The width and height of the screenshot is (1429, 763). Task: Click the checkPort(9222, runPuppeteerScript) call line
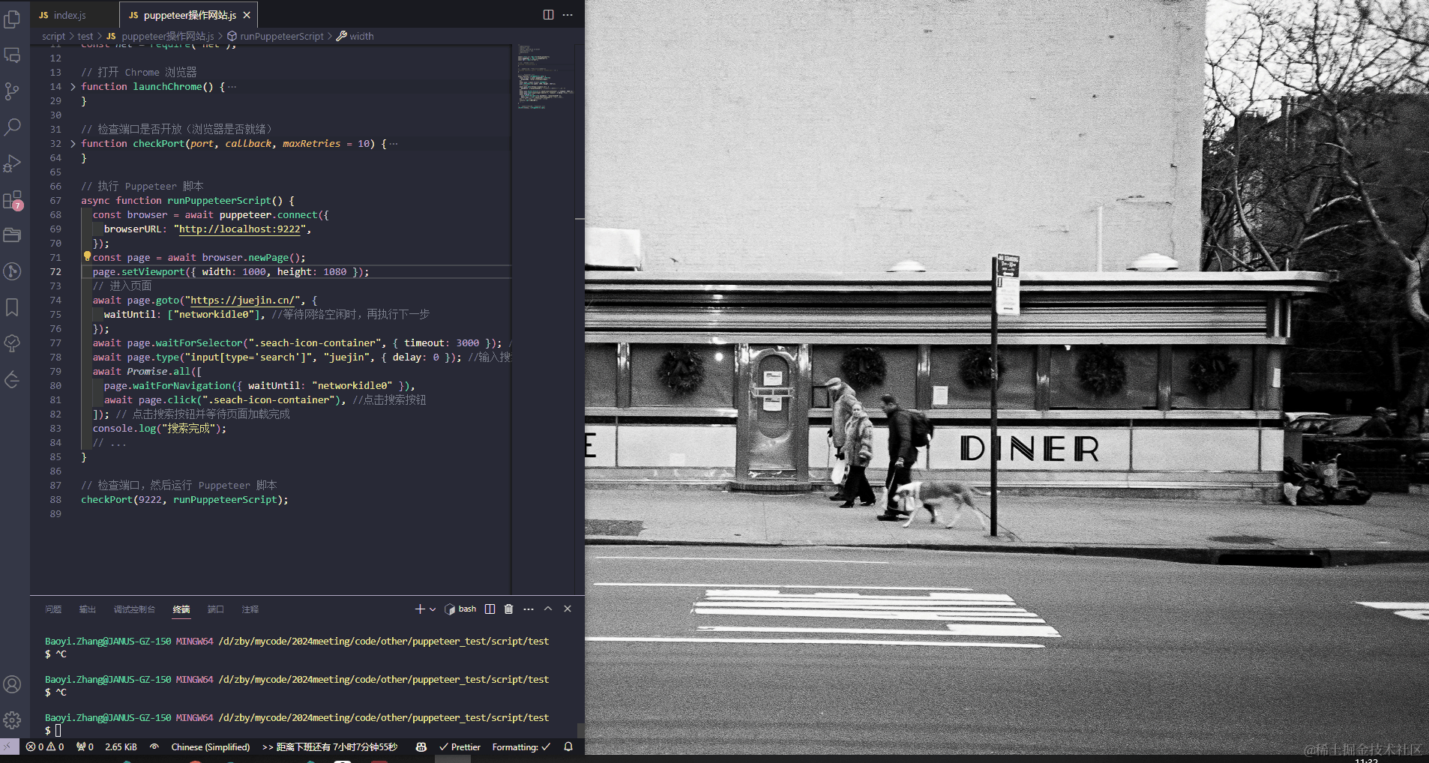184,500
